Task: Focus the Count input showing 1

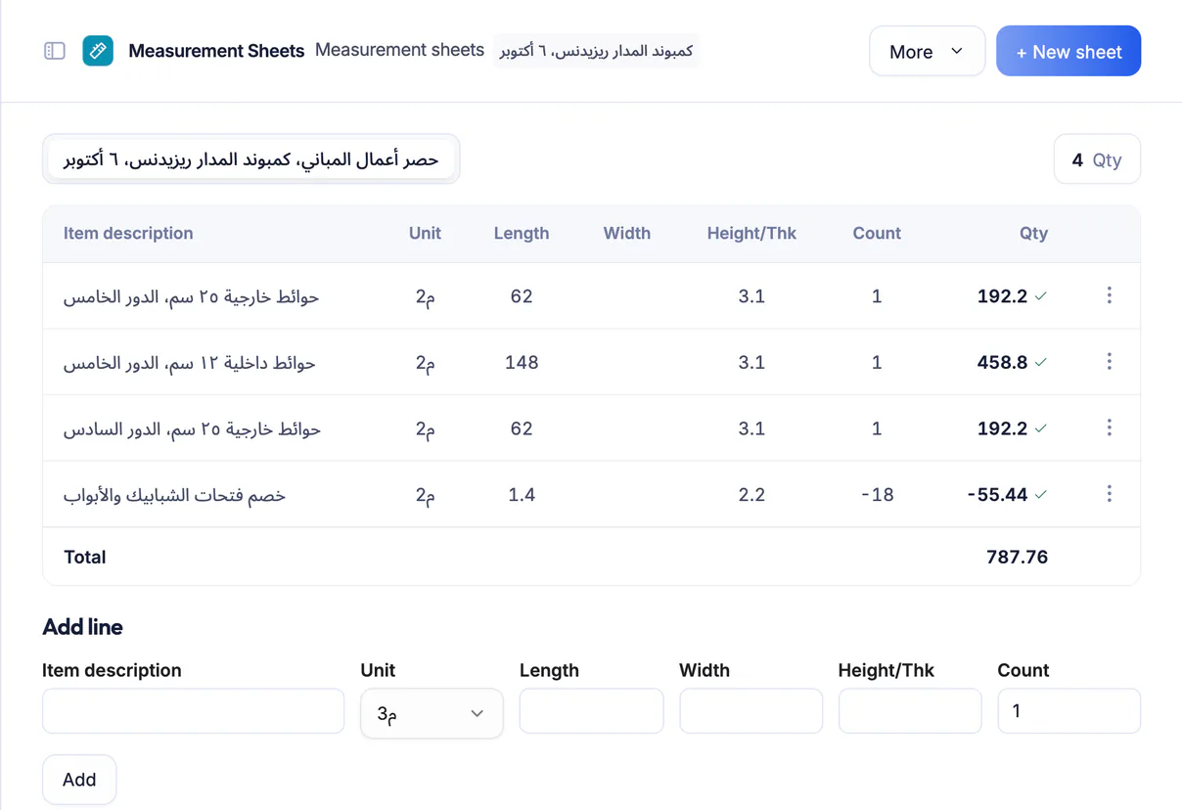Action: [x=1069, y=711]
